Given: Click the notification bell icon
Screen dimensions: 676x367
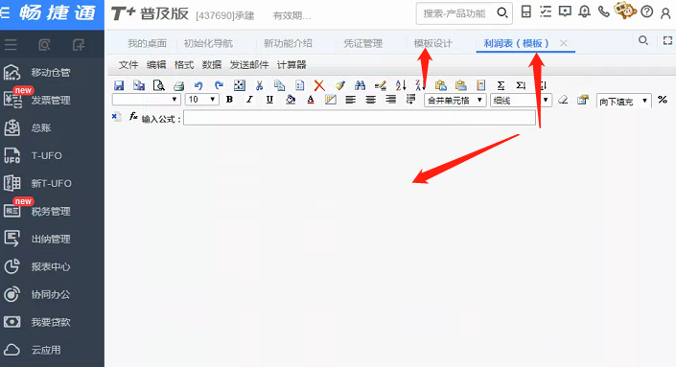Looking at the screenshot, I should (584, 12).
